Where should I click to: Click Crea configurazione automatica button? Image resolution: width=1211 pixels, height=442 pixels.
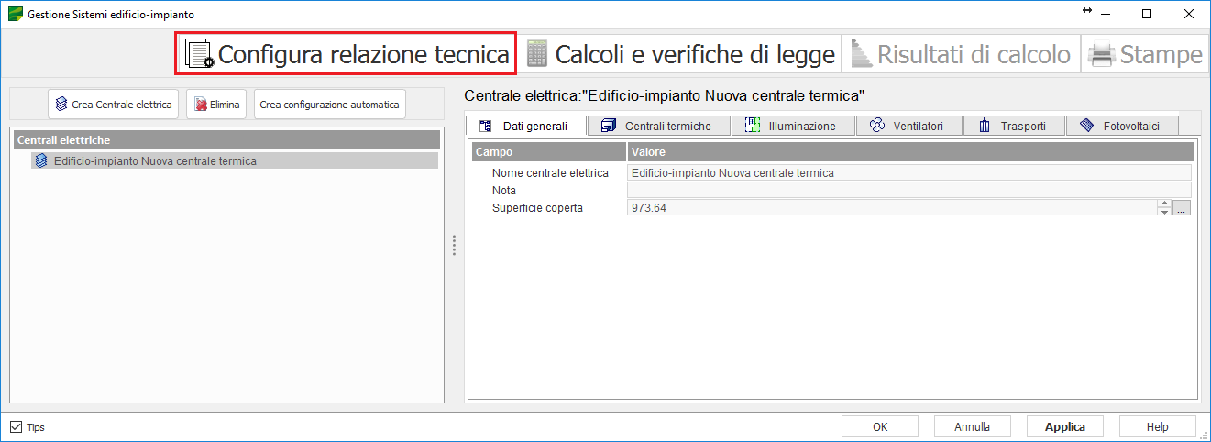tap(329, 105)
